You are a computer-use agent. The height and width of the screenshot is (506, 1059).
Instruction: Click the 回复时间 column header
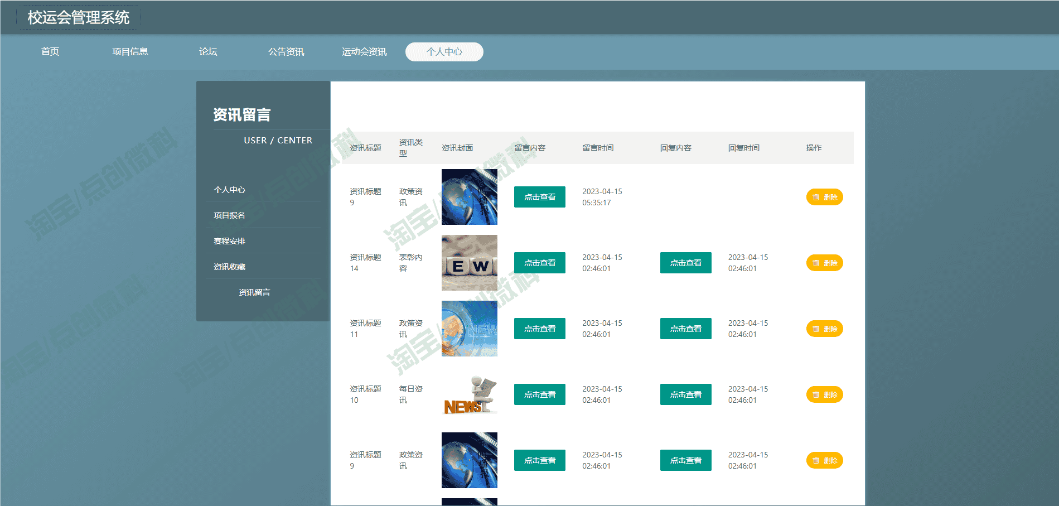point(744,148)
